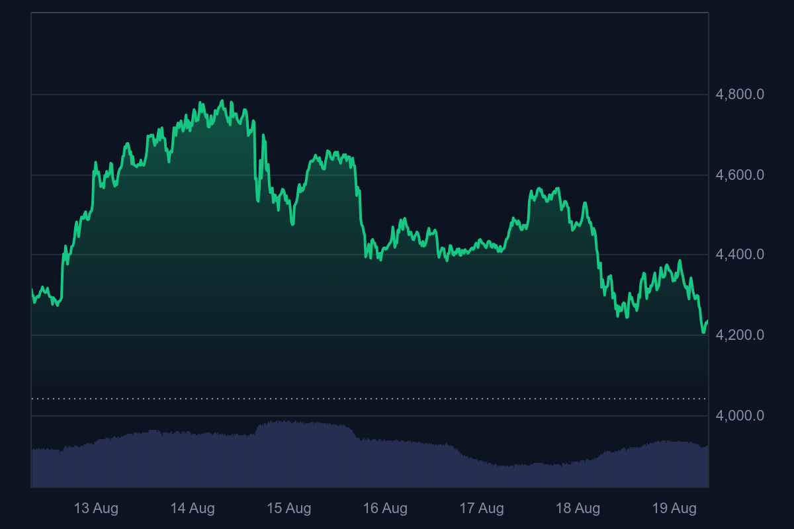Image resolution: width=794 pixels, height=529 pixels.
Task: Click the price line's final point at right edge
Action: point(708,321)
